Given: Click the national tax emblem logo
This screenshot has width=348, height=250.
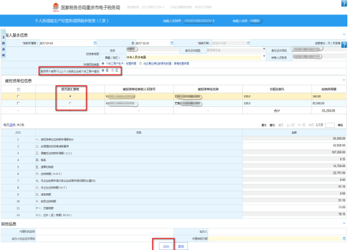Looking at the screenshot, I should click(x=55, y=7).
